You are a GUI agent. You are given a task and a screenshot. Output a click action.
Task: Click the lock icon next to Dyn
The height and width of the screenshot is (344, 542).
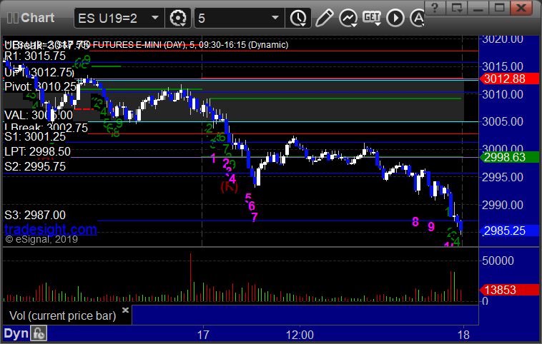[39, 333]
